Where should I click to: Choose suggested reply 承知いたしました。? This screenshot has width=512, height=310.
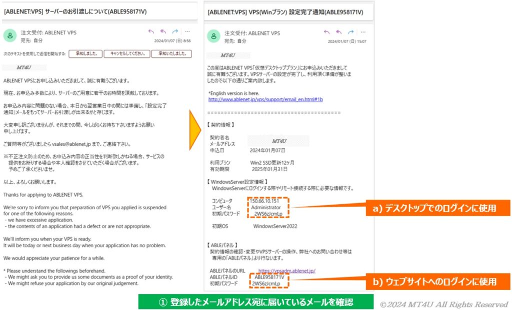point(172,54)
